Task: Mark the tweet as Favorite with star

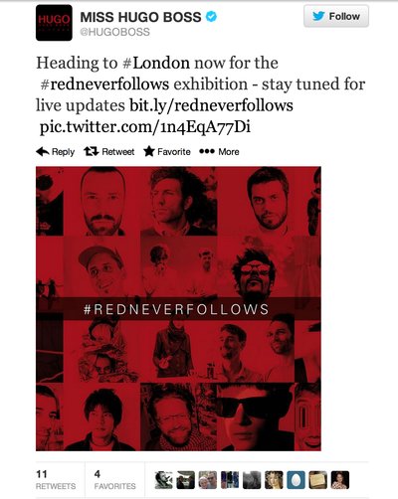Action: [167, 152]
